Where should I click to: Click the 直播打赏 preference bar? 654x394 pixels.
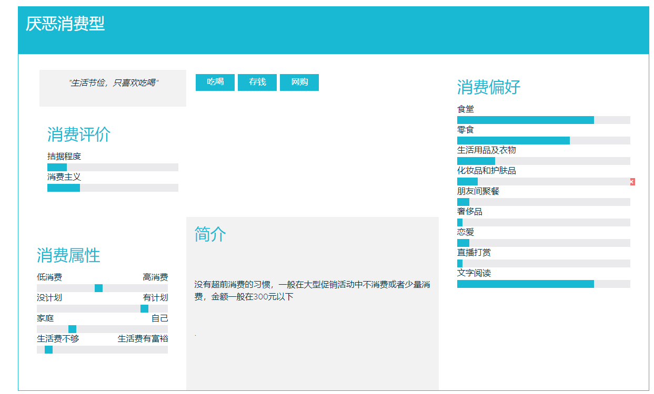pyautogui.click(x=543, y=264)
